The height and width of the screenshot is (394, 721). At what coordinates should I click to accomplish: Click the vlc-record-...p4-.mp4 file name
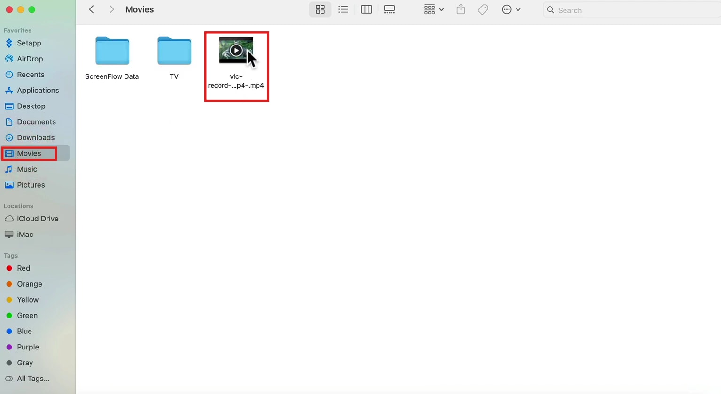coord(236,81)
